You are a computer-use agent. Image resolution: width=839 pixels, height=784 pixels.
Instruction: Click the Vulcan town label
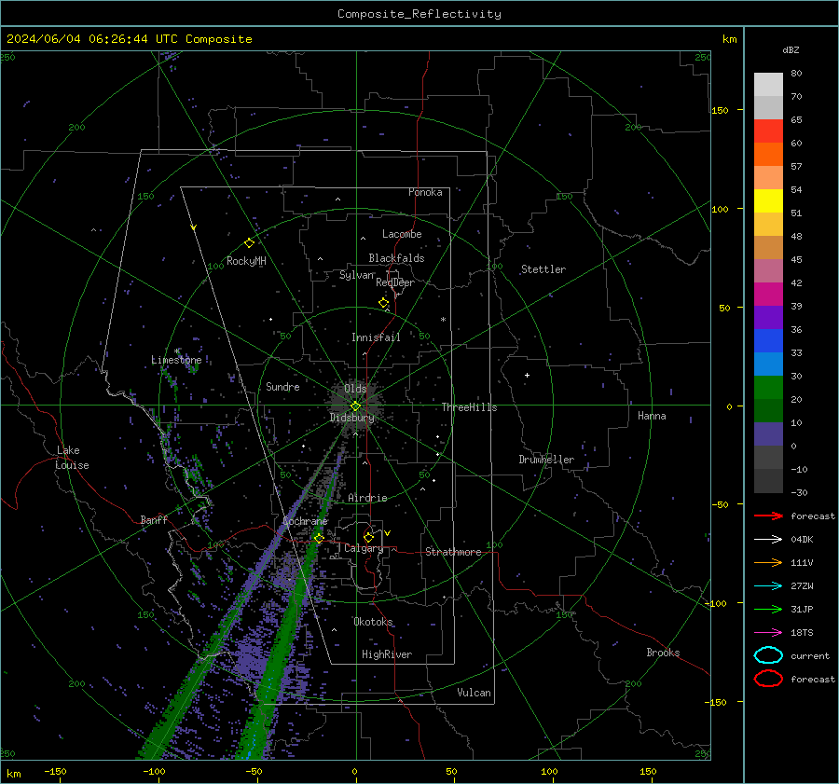click(x=475, y=693)
